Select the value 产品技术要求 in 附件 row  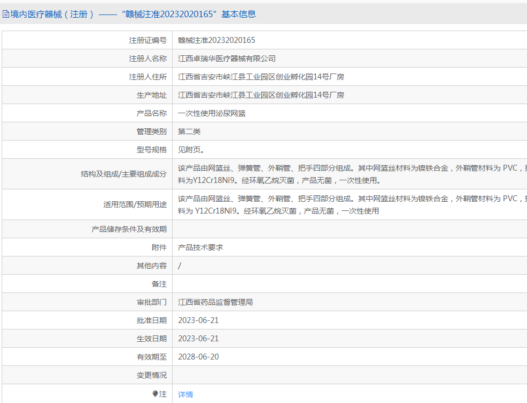[x=201, y=247]
